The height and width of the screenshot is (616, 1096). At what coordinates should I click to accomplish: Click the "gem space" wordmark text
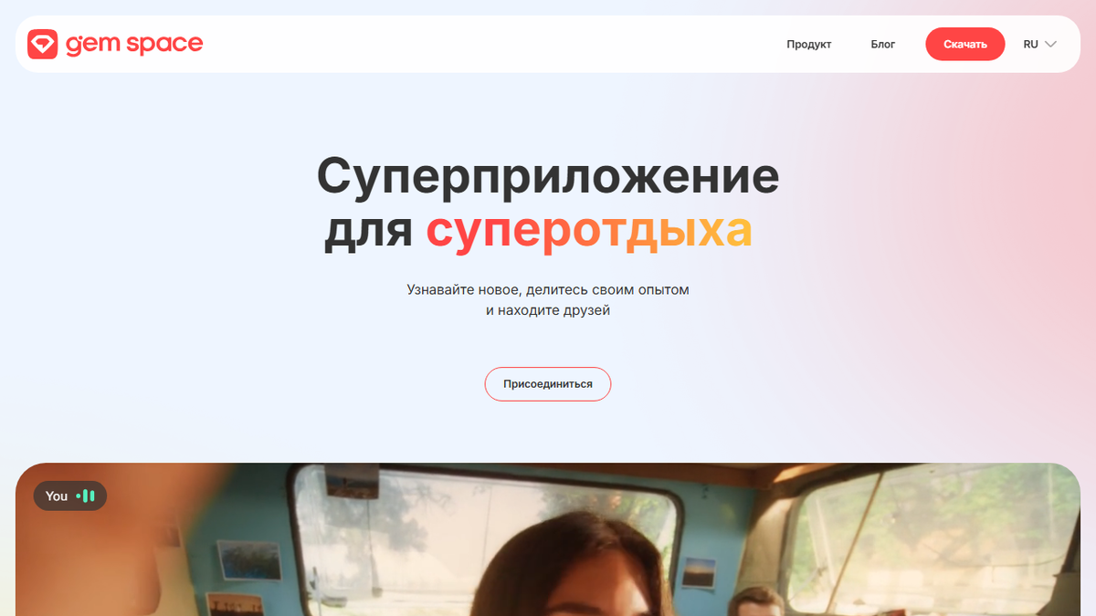pos(134,44)
